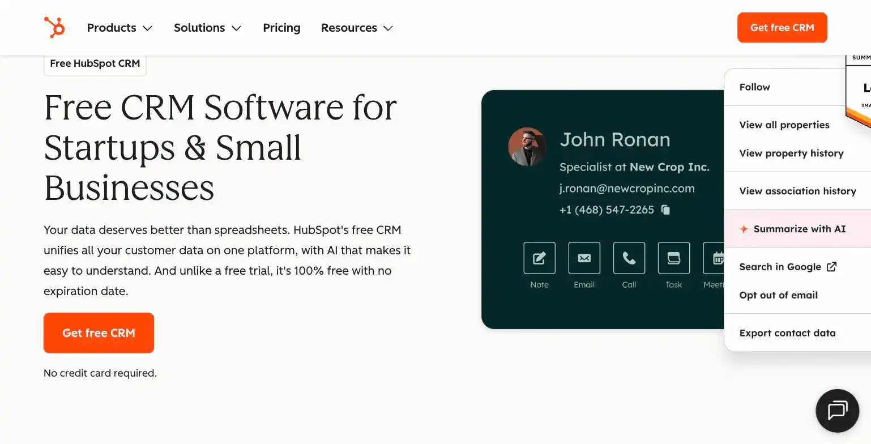Screen dimensions: 871x444
Task: Select Summarize with AI
Action: (797, 229)
